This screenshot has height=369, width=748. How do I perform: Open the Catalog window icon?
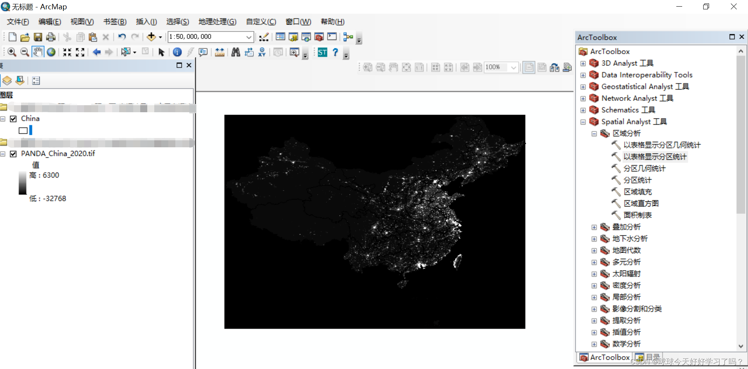coord(293,37)
